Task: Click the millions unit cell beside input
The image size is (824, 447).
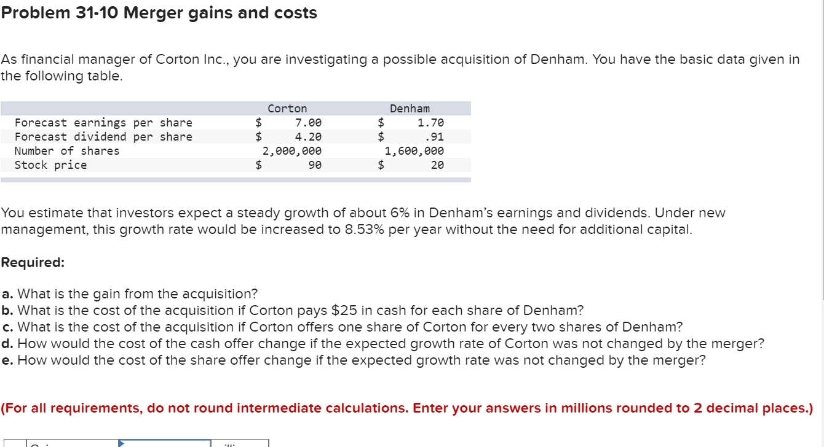Action: (240, 443)
